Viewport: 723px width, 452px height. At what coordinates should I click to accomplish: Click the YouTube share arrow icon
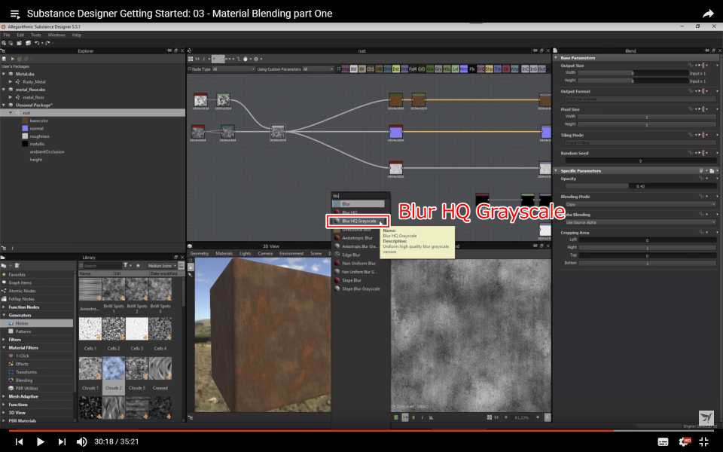pos(708,14)
